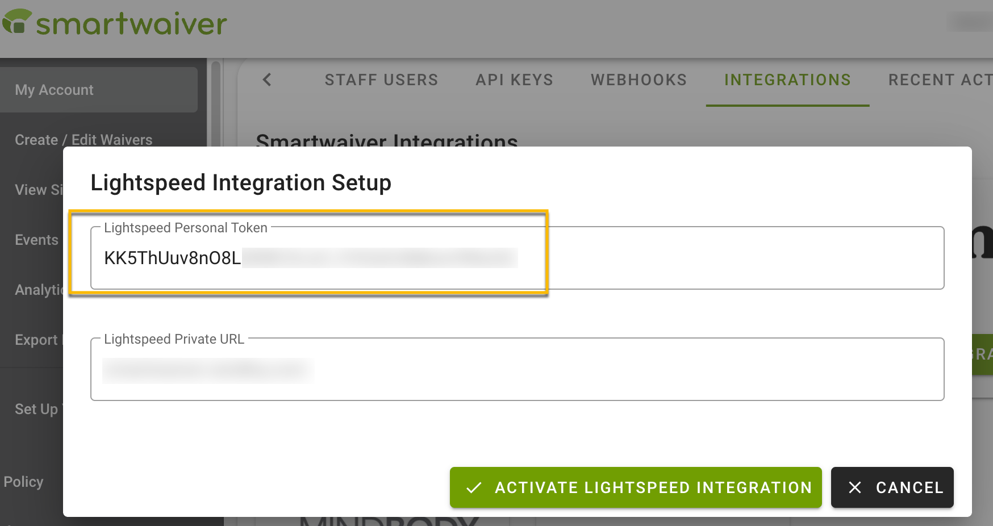The height and width of the screenshot is (526, 993).
Task: Click the Smartwaiver logo icon
Action: coord(16,22)
